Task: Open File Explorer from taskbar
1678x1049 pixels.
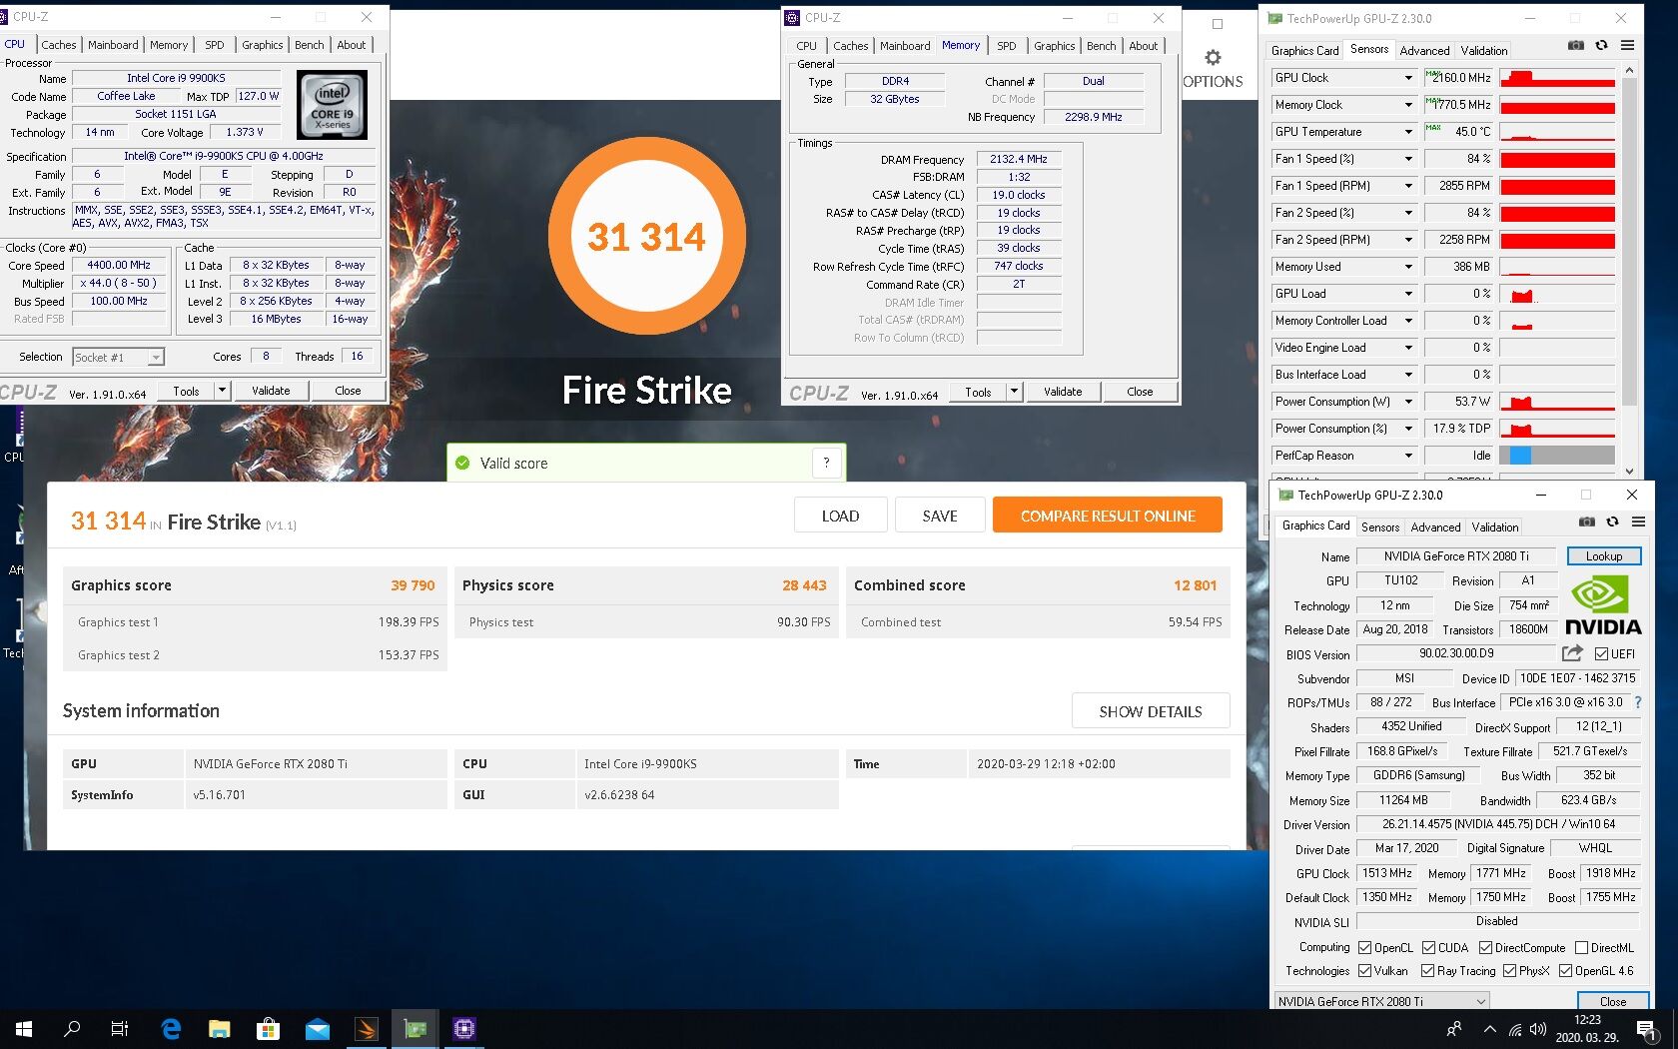Action: (219, 1029)
